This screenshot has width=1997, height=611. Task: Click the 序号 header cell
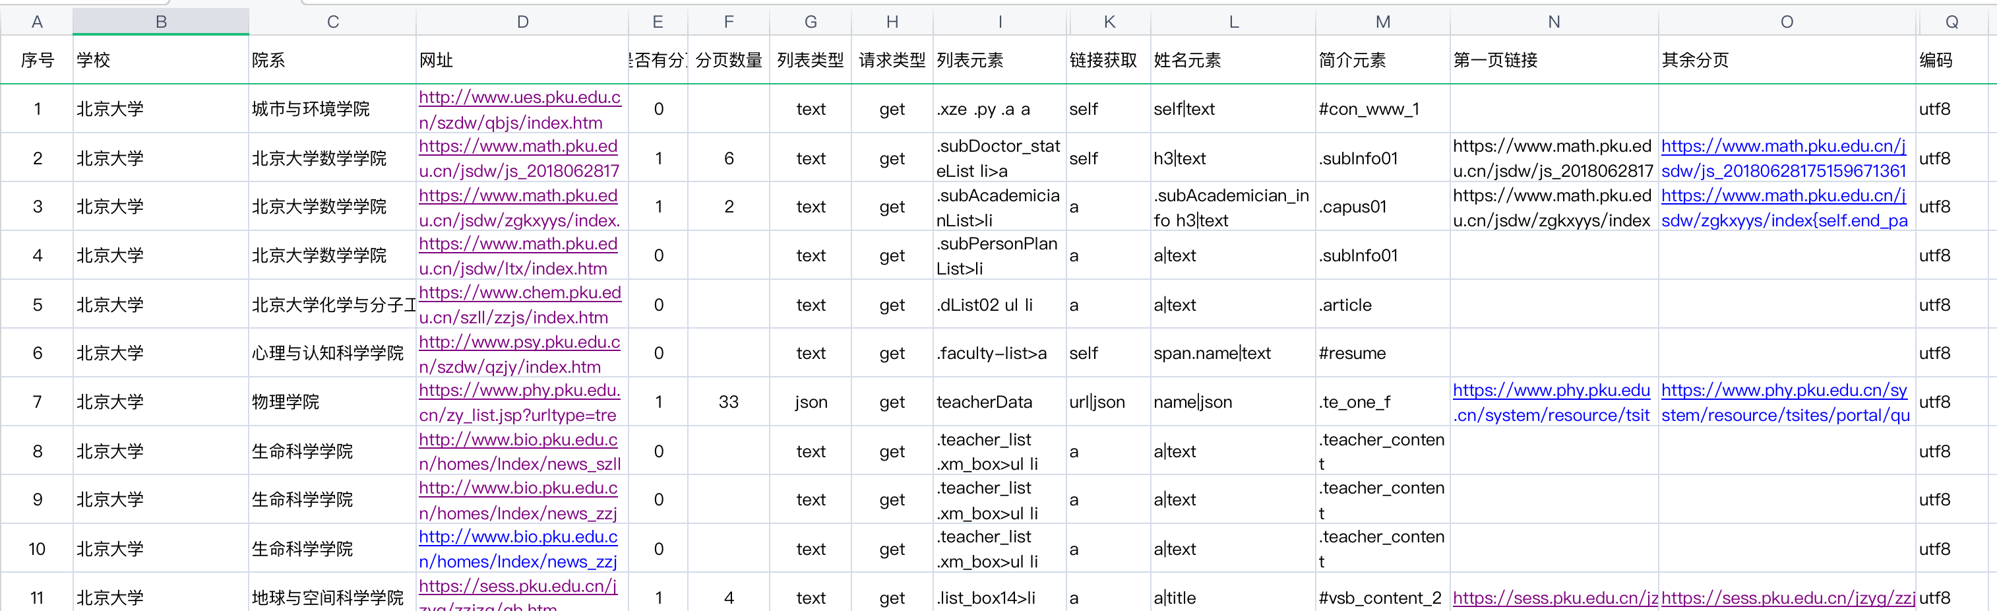tap(36, 59)
